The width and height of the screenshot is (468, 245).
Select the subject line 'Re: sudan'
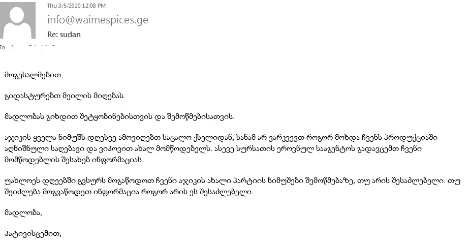[x=64, y=35]
